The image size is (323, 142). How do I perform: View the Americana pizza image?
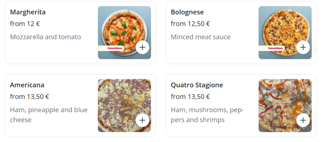point(120,101)
